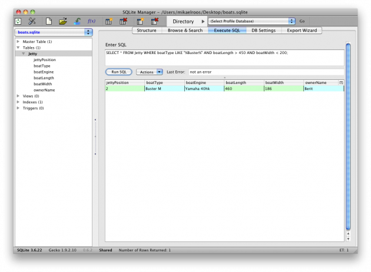Select the boatEngine column in tree

pos(44,72)
